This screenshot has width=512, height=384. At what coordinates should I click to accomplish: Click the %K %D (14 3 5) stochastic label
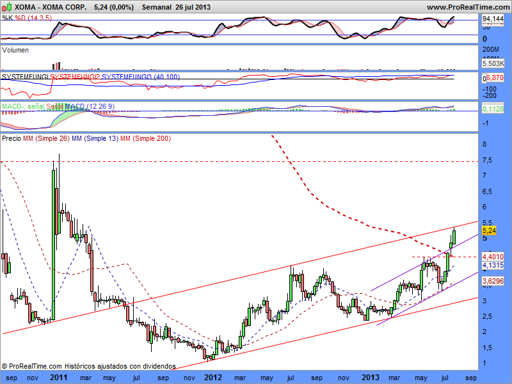click(27, 18)
